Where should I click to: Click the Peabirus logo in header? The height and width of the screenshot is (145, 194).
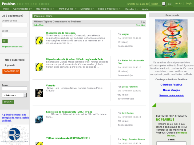(x=9, y=4)
